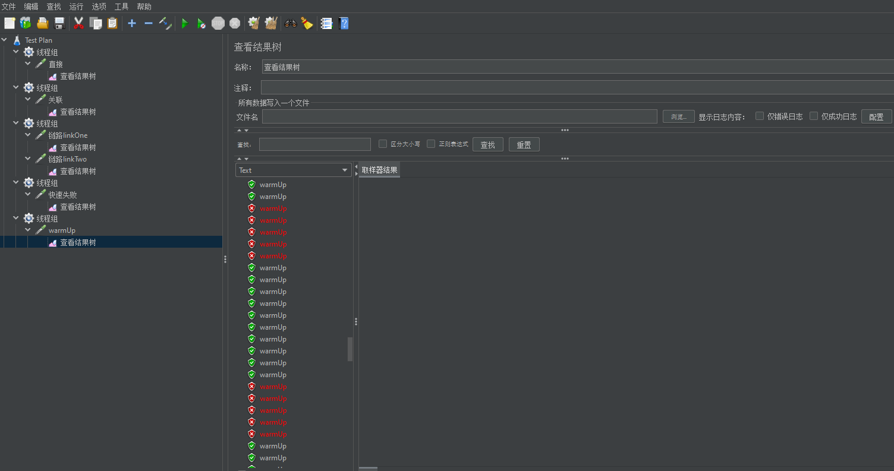The image size is (894, 471).
Task: Click the results list vertical scrollbar thumb
Action: (x=350, y=349)
